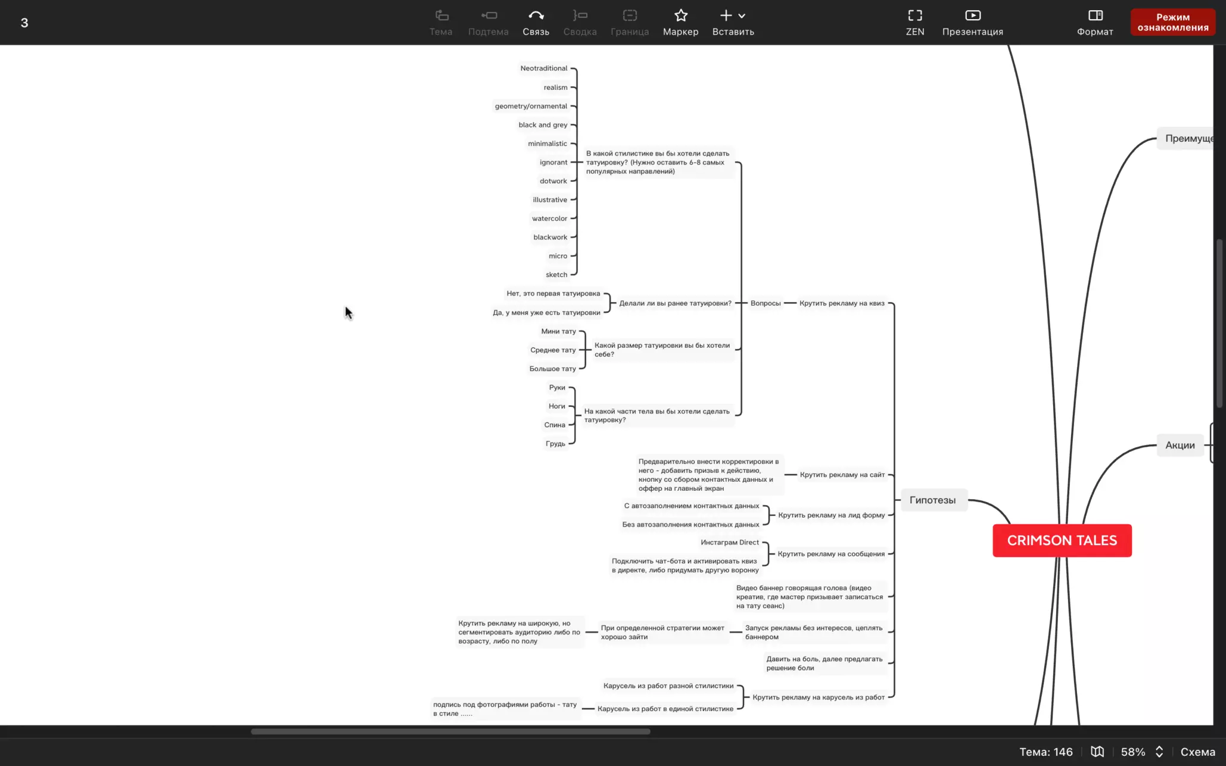Toggle the map overview icon in status bar
1226x766 pixels.
1097,752
